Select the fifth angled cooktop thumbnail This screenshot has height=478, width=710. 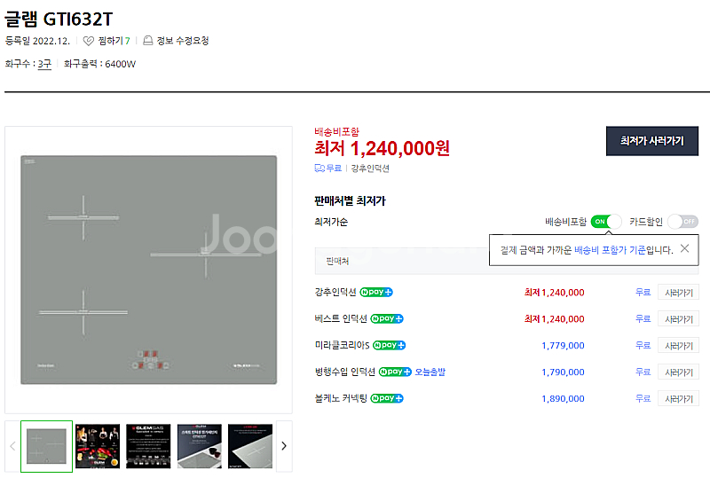[x=250, y=446]
